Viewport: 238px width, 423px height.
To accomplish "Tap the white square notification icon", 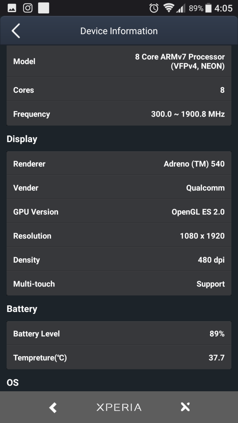I will pos(44,8).
